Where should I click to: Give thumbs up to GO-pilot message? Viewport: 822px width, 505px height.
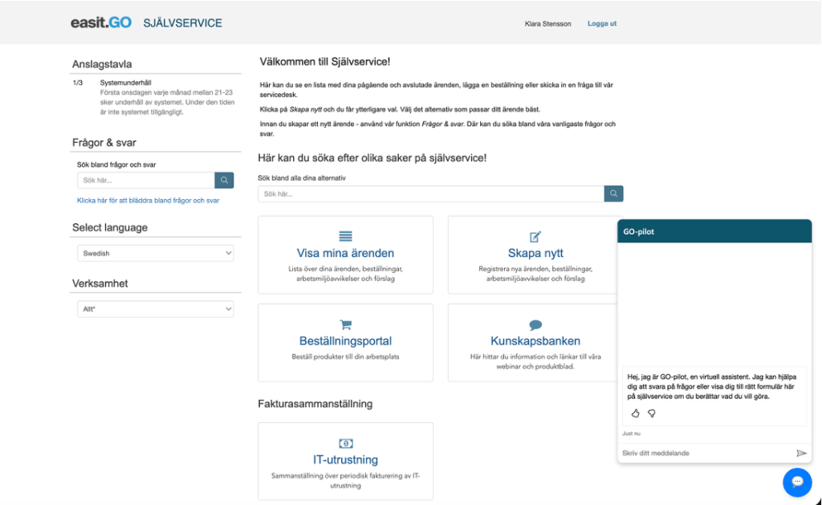(635, 413)
